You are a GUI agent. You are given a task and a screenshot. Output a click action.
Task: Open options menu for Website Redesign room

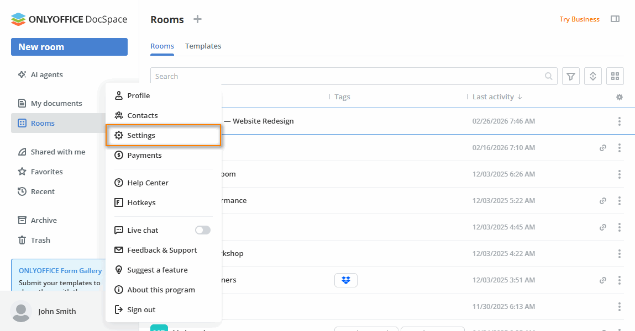click(619, 121)
